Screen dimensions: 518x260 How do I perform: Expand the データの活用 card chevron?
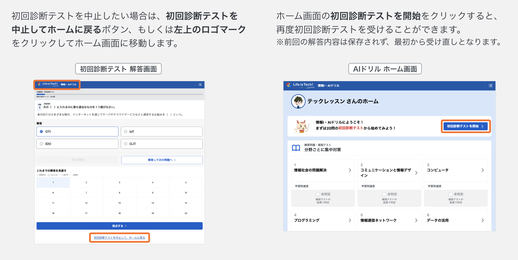click(x=482, y=220)
